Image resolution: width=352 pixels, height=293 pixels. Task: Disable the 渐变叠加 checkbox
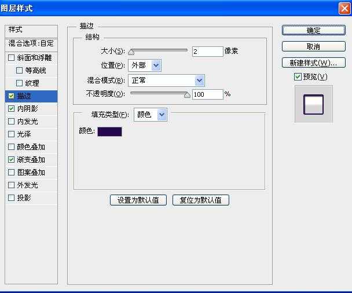pos(12,160)
